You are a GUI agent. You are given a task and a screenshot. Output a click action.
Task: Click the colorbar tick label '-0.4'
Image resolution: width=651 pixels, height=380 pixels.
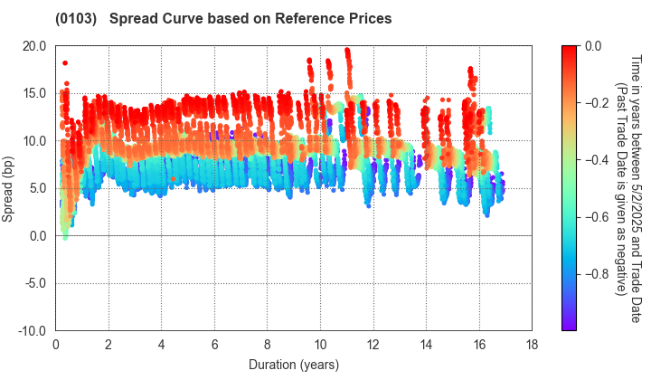coord(597,160)
